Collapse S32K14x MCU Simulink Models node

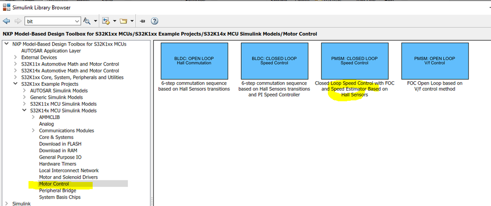(24, 111)
